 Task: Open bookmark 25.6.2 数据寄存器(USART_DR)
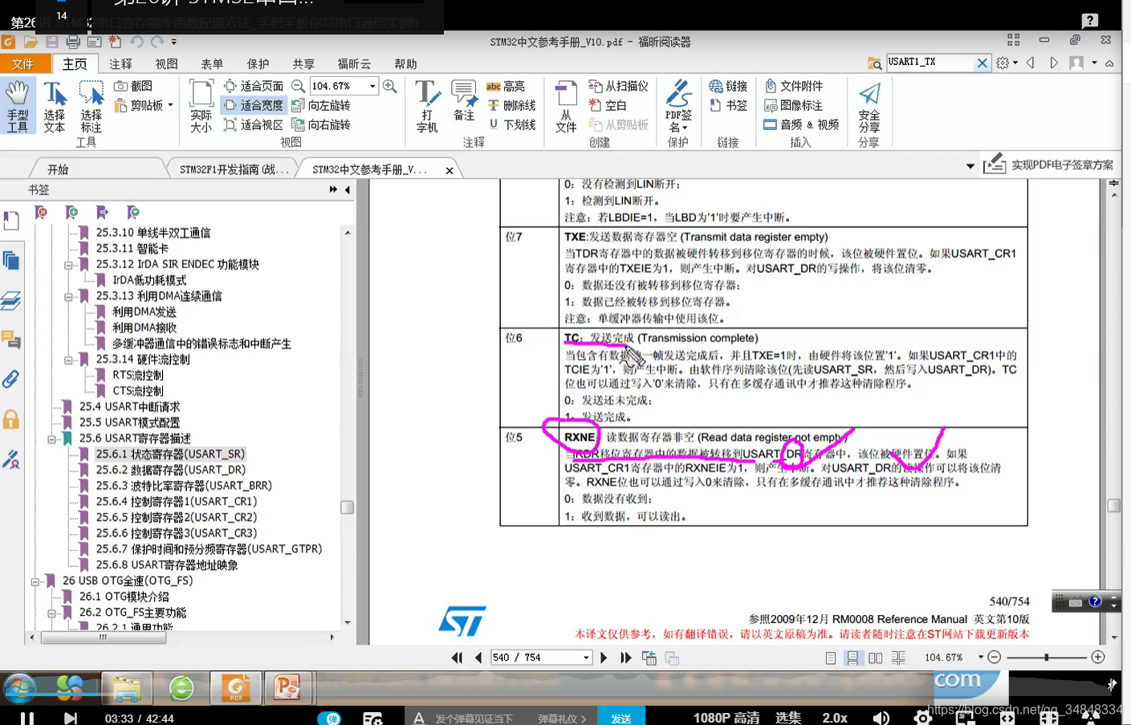[170, 470]
